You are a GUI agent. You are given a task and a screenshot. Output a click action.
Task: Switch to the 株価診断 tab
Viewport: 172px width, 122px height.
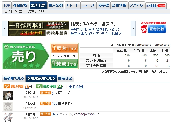click(21, 5)
